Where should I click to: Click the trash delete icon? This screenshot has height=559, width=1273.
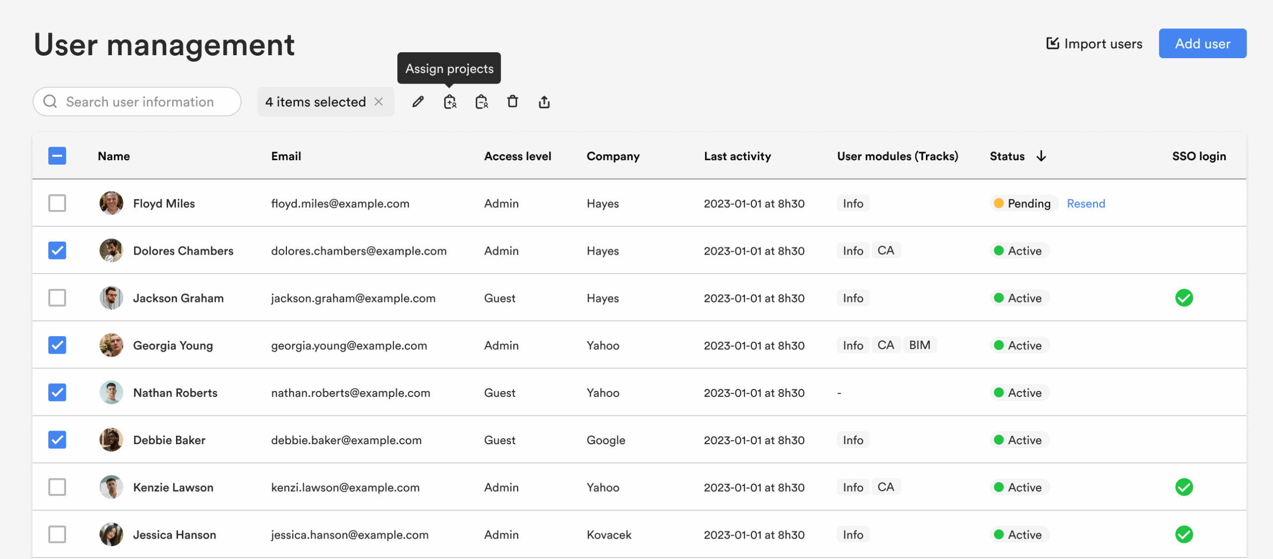[x=513, y=102]
